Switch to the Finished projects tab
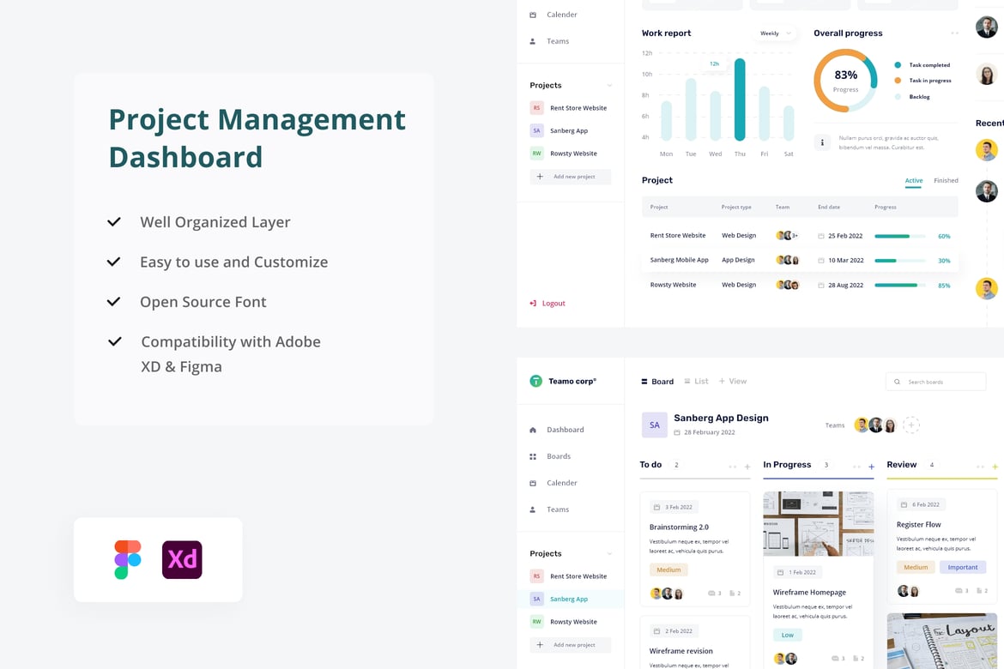1004x669 pixels. click(x=946, y=180)
